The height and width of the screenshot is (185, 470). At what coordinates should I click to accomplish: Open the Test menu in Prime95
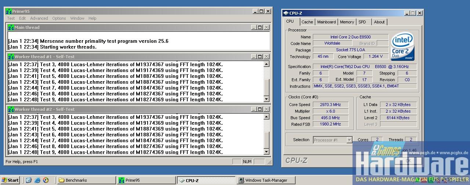click(11, 18)
